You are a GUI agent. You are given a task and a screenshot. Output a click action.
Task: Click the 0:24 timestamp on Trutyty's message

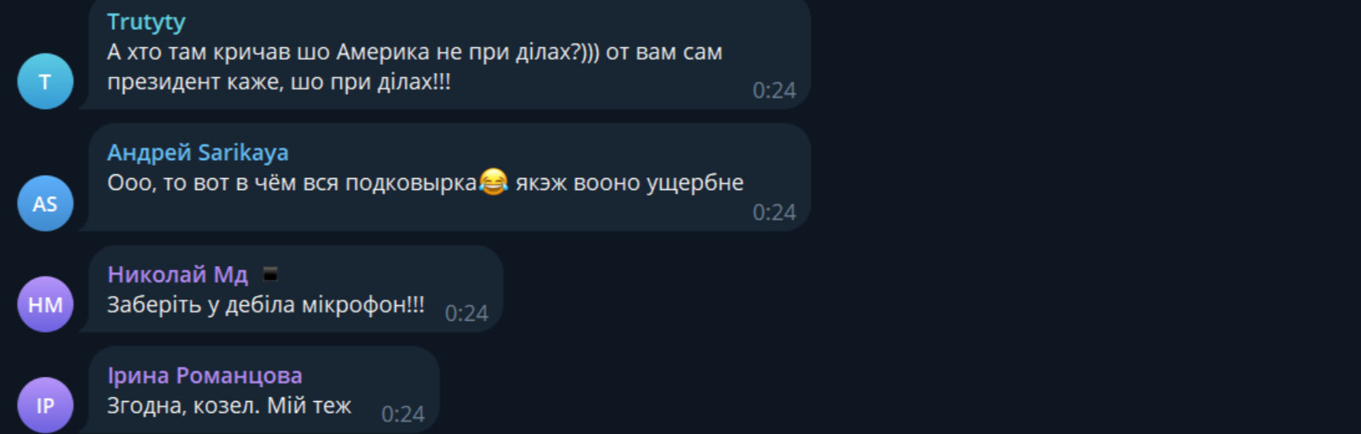tap(774, 90)
